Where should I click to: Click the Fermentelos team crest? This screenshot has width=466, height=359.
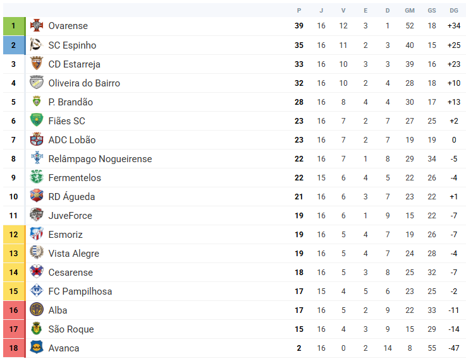37,177
